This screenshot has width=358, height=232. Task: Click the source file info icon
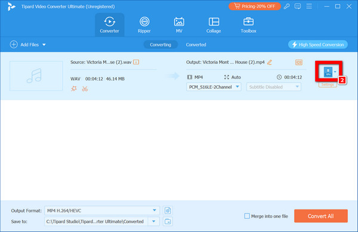pos(136,62)
